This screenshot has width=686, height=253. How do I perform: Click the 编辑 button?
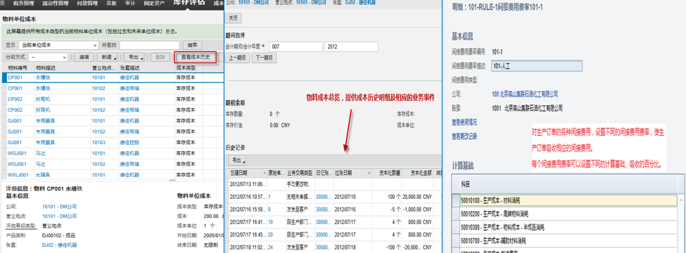coord(84,57)
